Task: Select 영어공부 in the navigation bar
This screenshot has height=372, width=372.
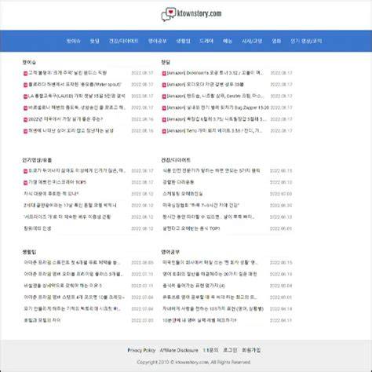Action: coord(157,41)
